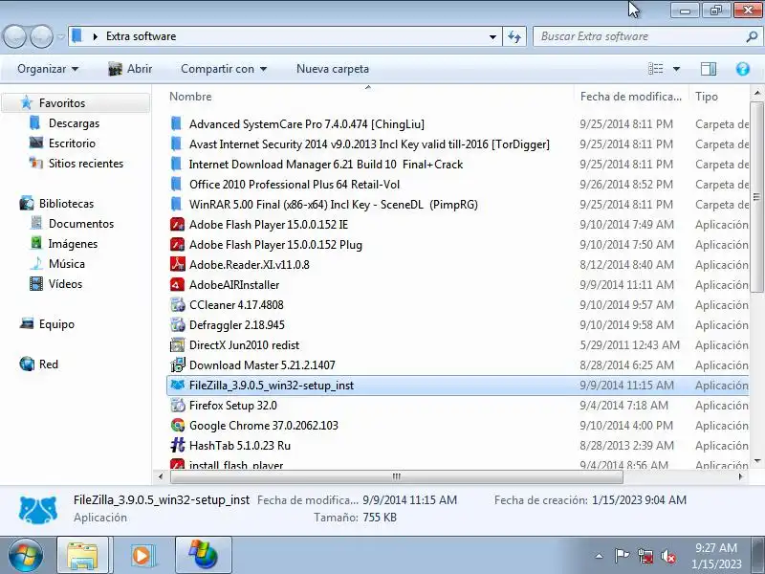
Task: Select the WinRAR 5.00 Final folder icon
Action: pos(177,204)
